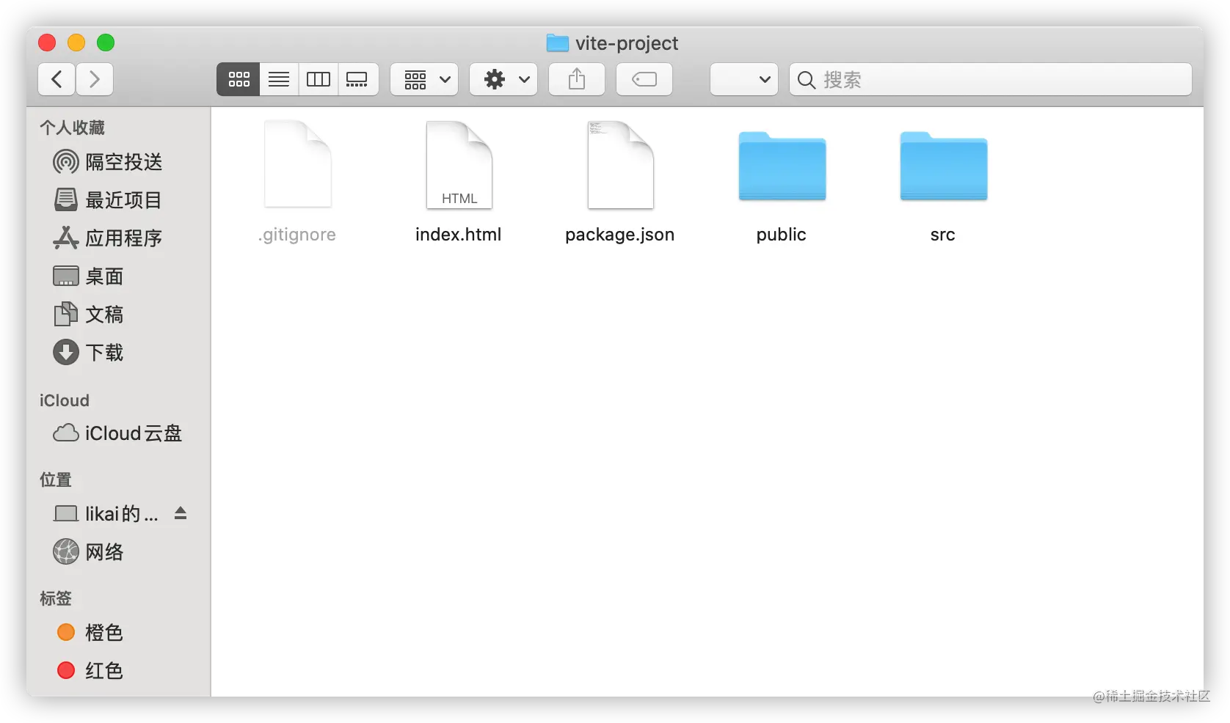
Task: Click the package.json file name label
Action: click(x=620, y=235)
